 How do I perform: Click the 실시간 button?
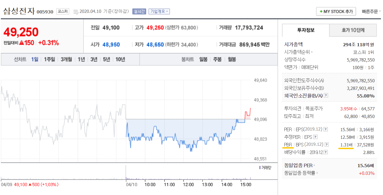click(139, 11)
